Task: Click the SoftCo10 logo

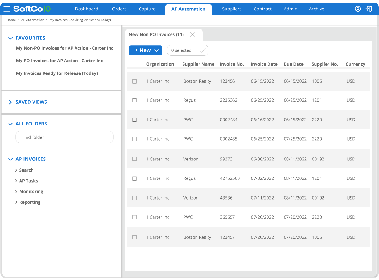Action: pos(32,9)
